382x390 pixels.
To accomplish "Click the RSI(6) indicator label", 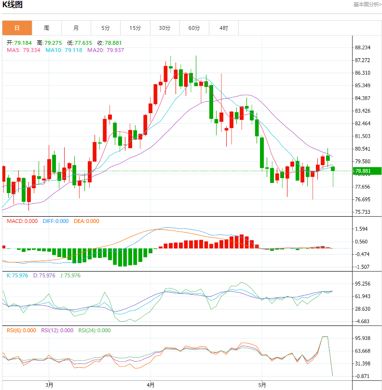I will [x=22, y=330].
